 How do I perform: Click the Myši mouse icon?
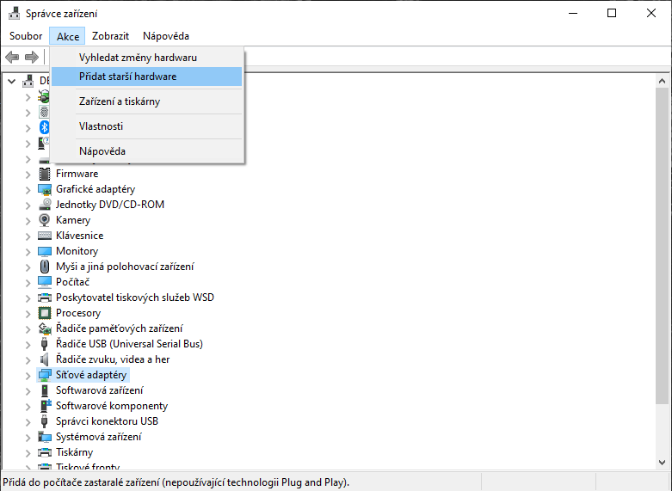(x=45, y=267)
